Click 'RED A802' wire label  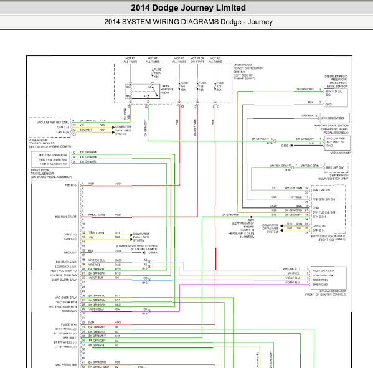point(105,323)
